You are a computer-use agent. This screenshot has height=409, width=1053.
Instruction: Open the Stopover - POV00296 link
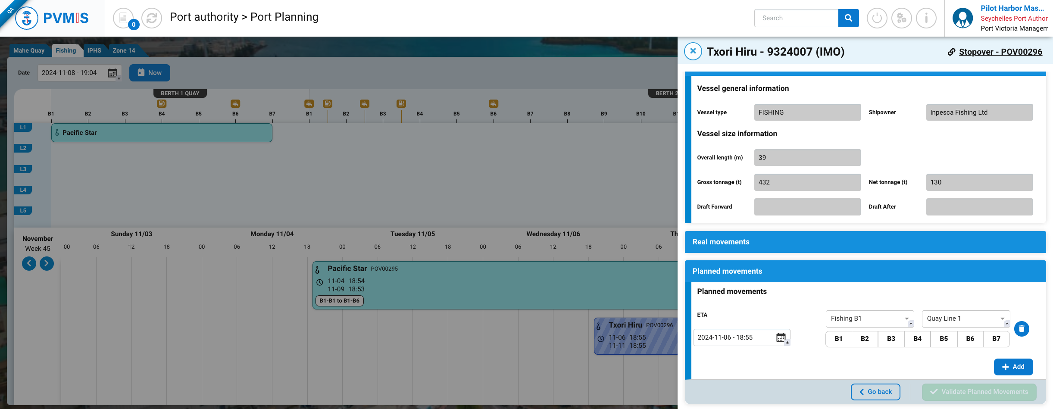click(x=1000, y=52)
